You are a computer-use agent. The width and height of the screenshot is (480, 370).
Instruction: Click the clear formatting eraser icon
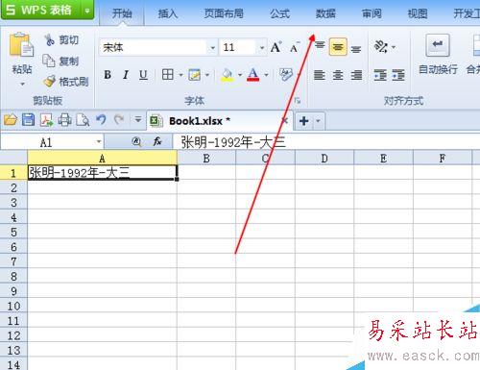point(285,75)
